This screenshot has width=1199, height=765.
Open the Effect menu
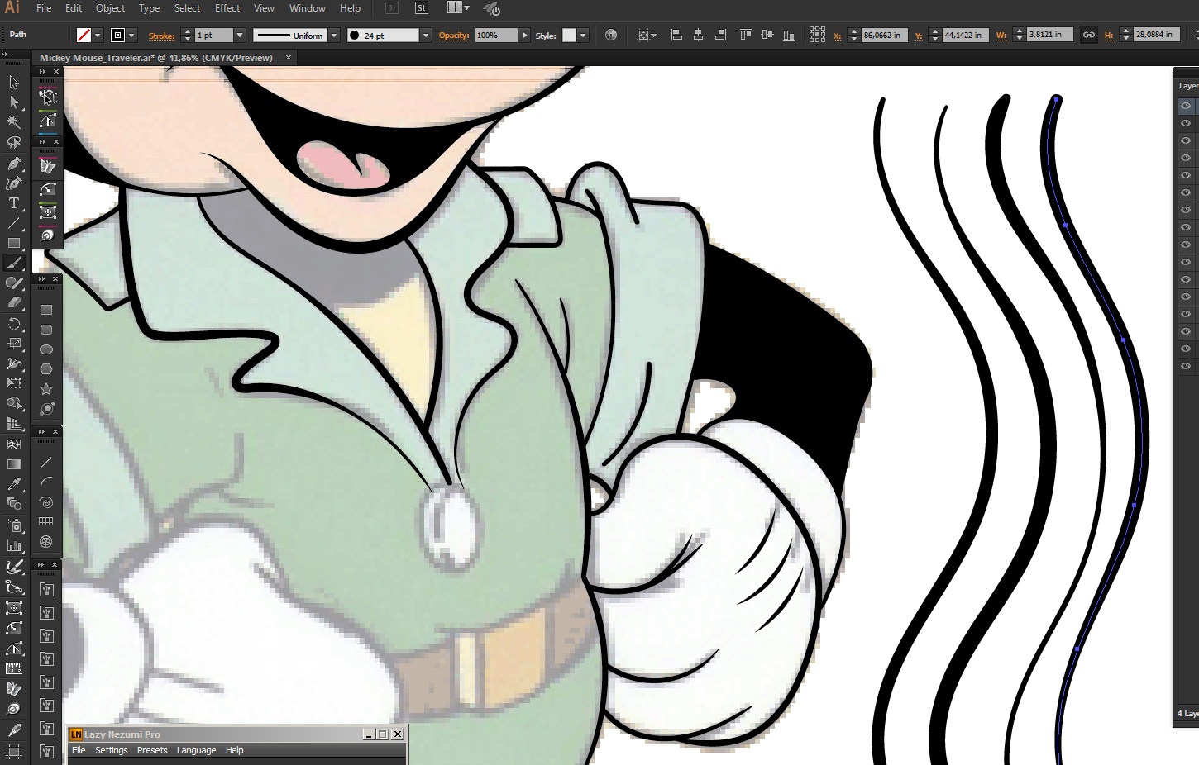tap(227, 8)
